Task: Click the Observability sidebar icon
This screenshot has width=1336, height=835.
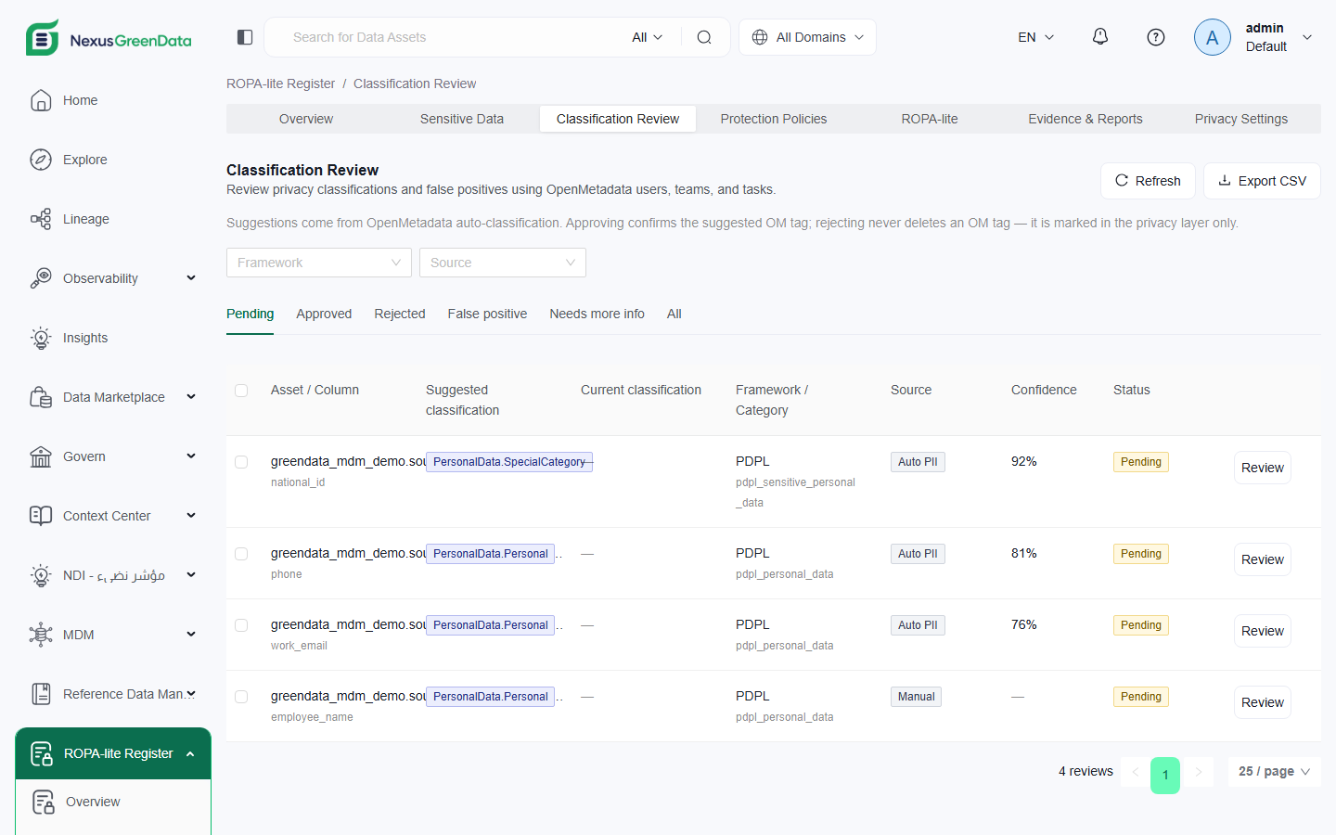Action: 41,278
